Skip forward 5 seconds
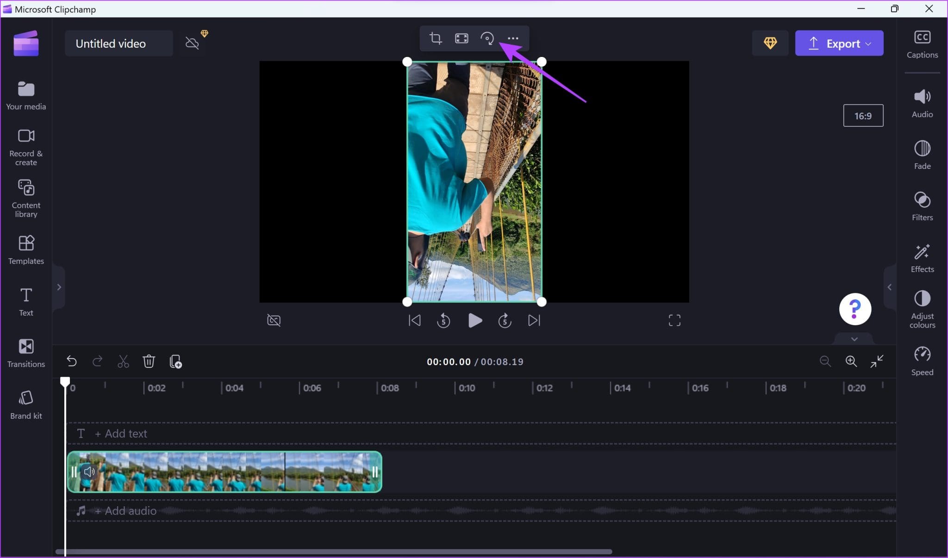 point(505,320)
